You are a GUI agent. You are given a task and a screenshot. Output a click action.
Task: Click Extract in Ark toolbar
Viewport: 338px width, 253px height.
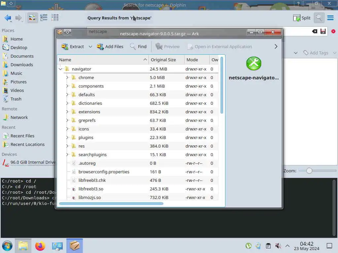[x=73, y=46]
